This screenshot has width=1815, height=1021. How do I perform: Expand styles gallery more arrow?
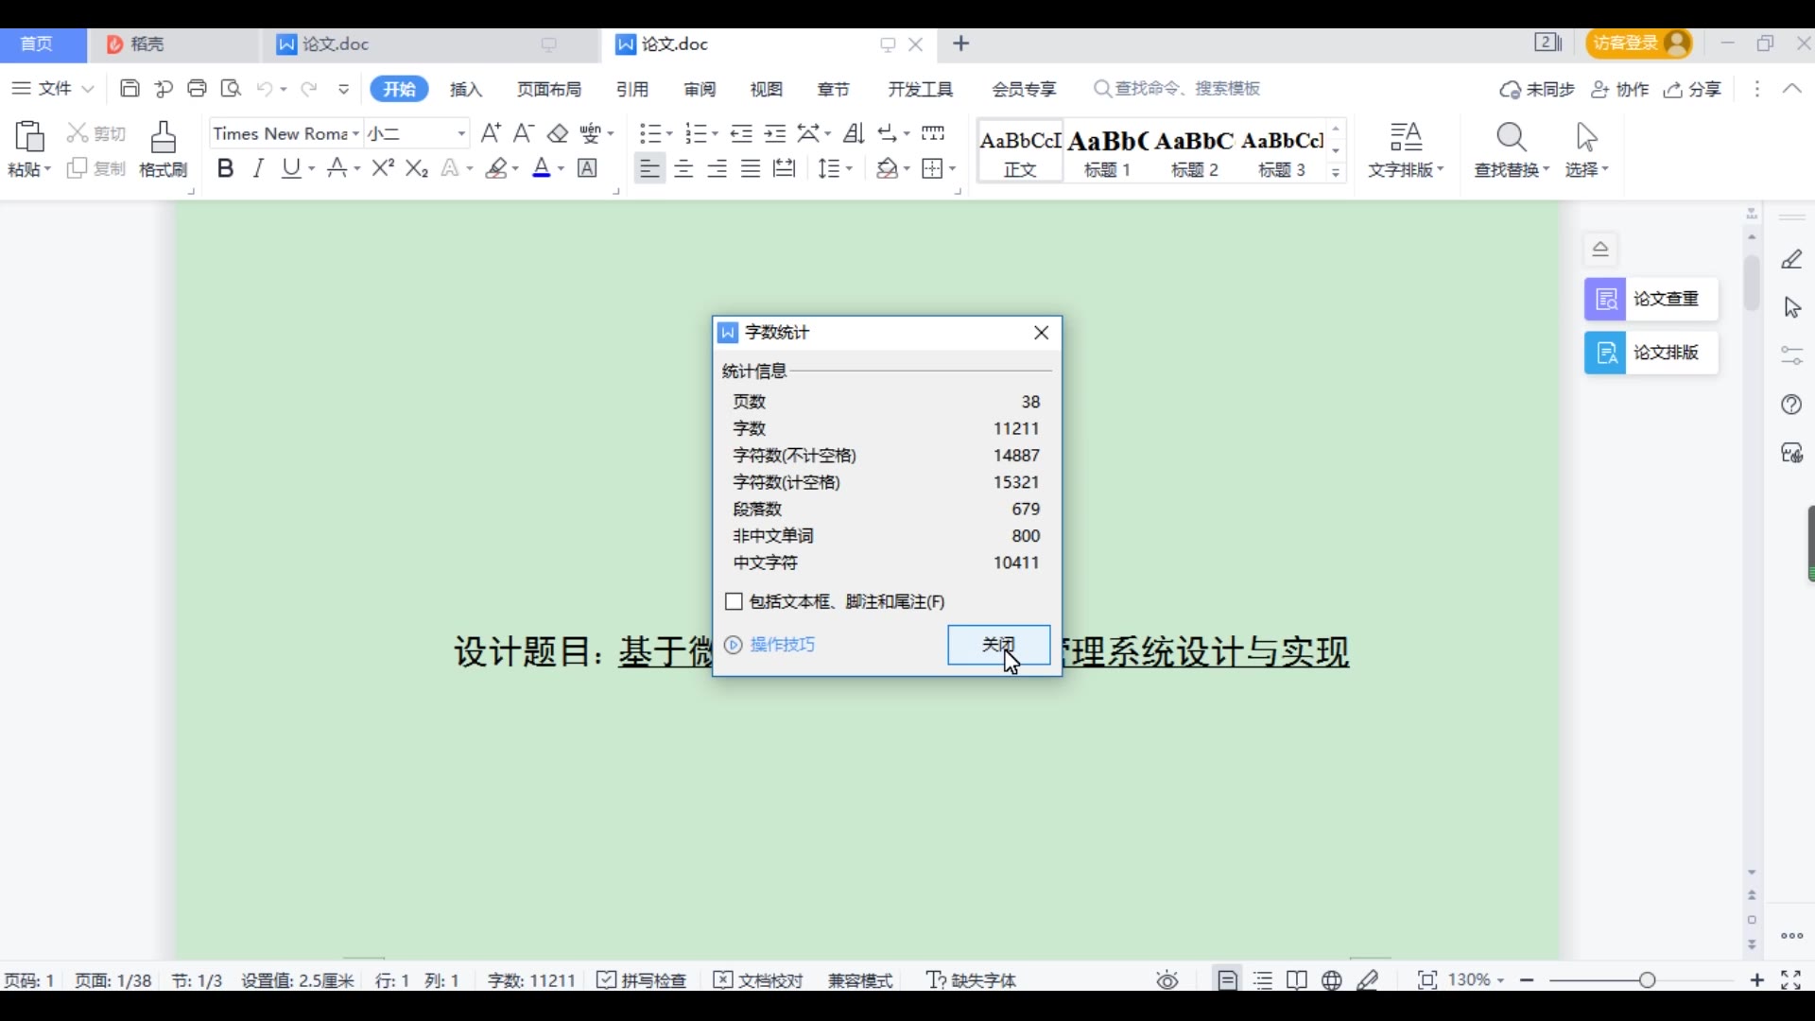coord(1336,172)
